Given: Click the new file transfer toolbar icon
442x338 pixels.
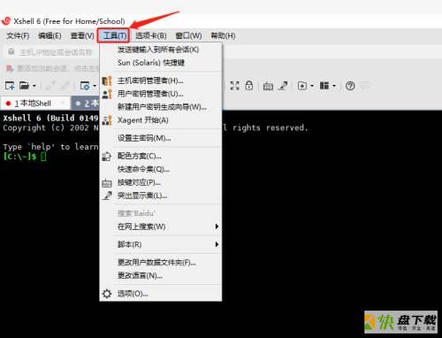Looking at the screenshot, I should tap(302, 86).
